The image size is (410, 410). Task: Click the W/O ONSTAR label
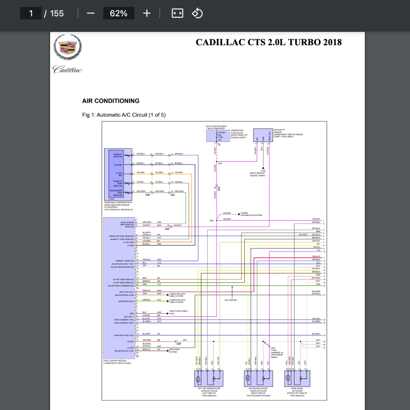(230, 300)
